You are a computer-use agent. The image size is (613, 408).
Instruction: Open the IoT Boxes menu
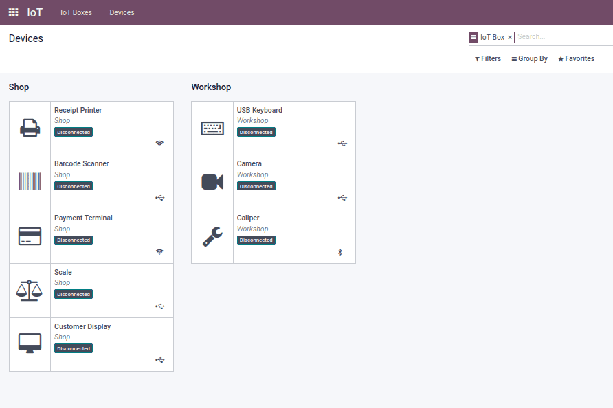pyautogui.click(x=76, y=12)
